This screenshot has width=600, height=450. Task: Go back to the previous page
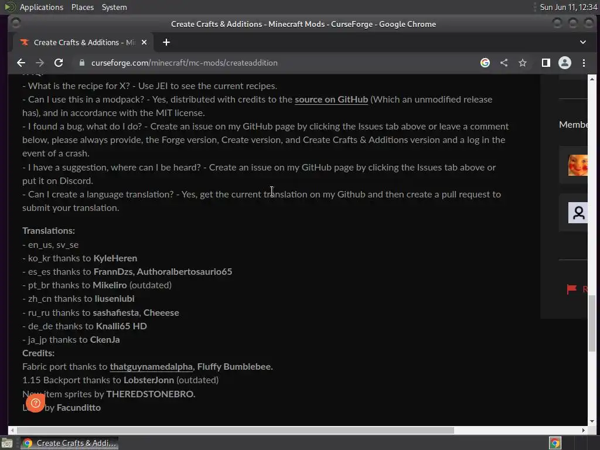(x=21, y=63)
